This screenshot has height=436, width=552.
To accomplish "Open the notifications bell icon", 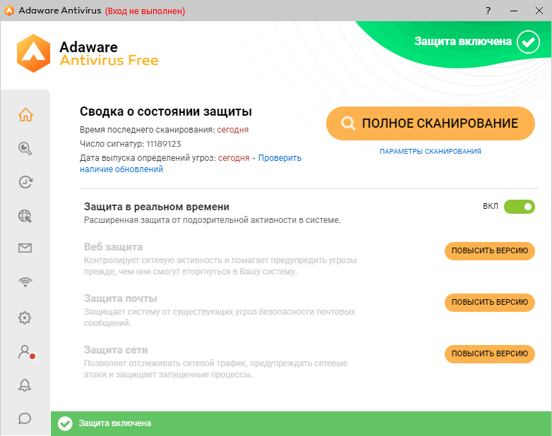I will 25,385.
